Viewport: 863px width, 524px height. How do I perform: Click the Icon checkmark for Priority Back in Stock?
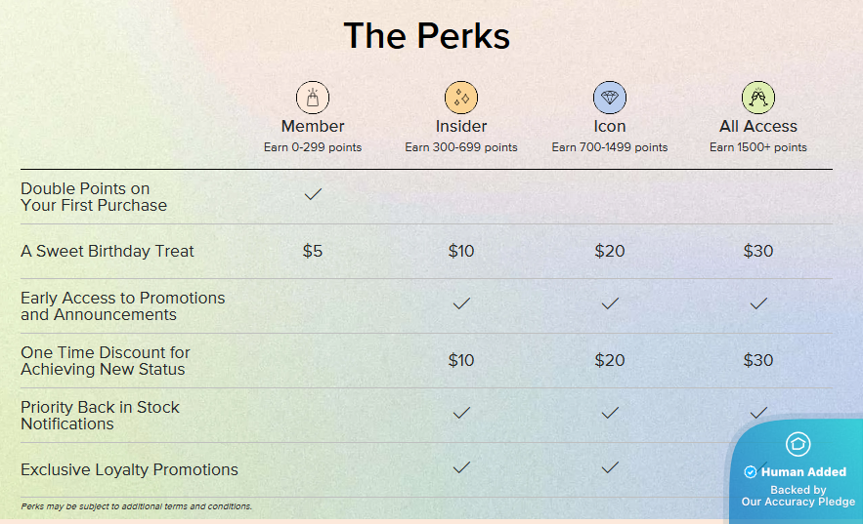(610, 414)
